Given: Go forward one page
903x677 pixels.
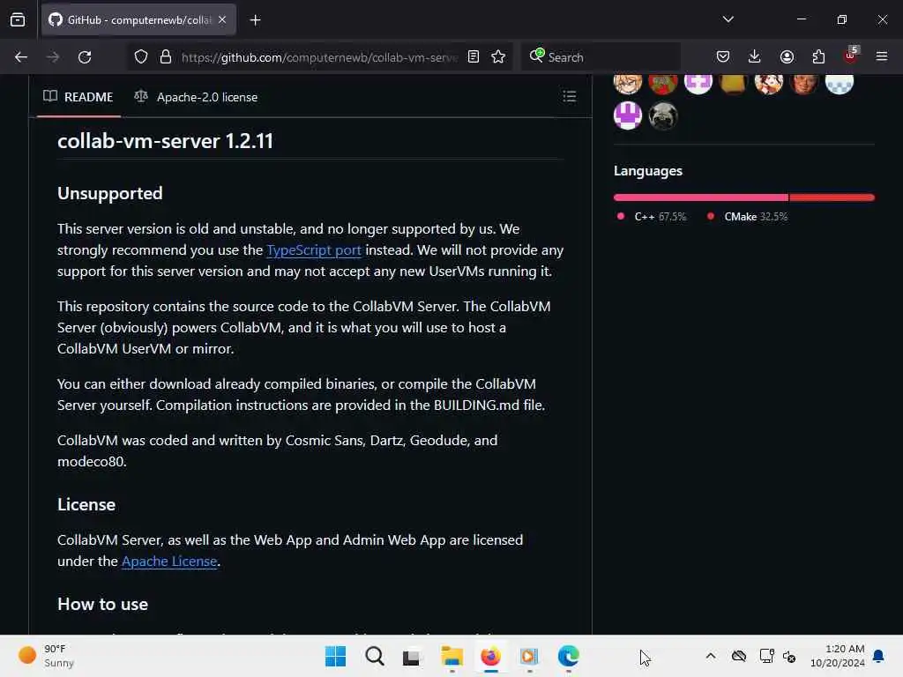Looking at the screenshot, I should (53, 57).
